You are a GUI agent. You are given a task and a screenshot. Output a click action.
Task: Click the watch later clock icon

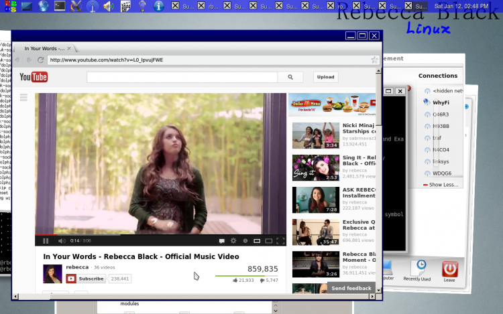pos(245,241)
